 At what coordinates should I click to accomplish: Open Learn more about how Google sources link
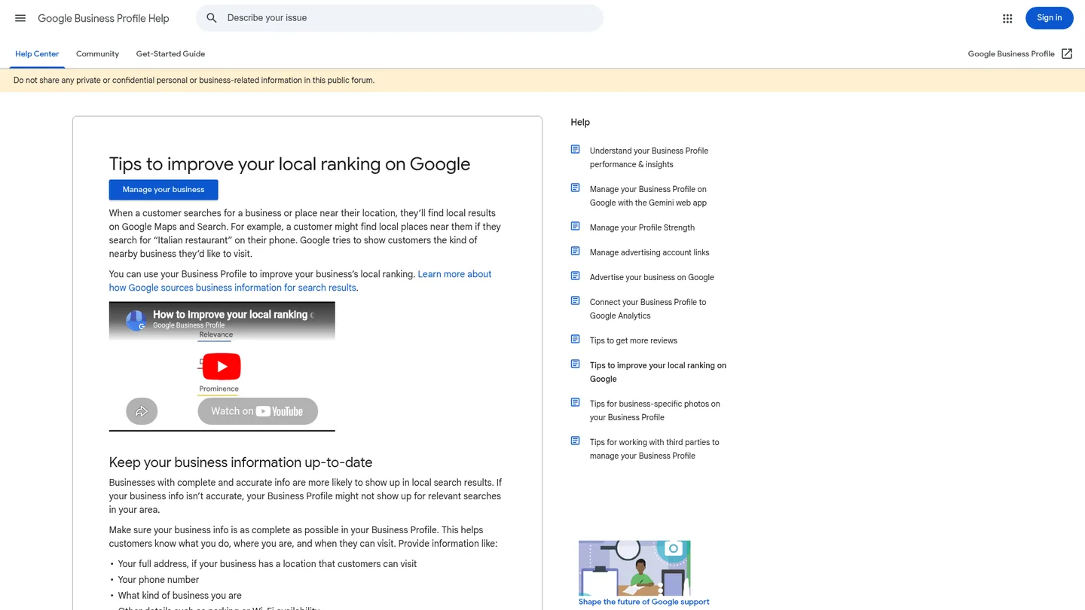point(300,281)
